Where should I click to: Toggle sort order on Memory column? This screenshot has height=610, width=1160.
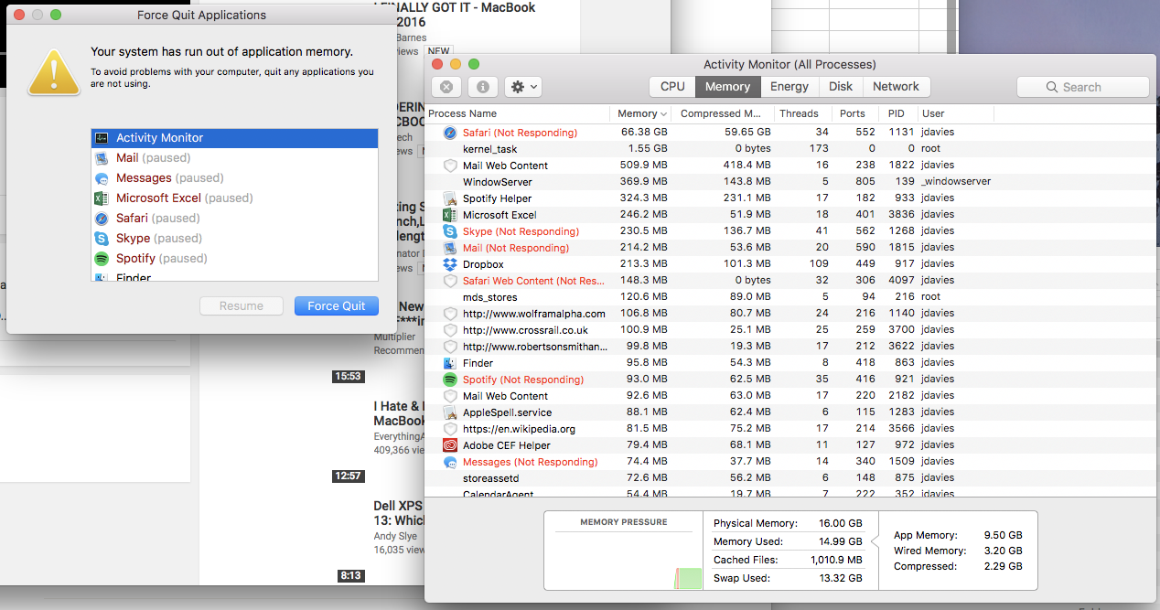click(641, 113)
